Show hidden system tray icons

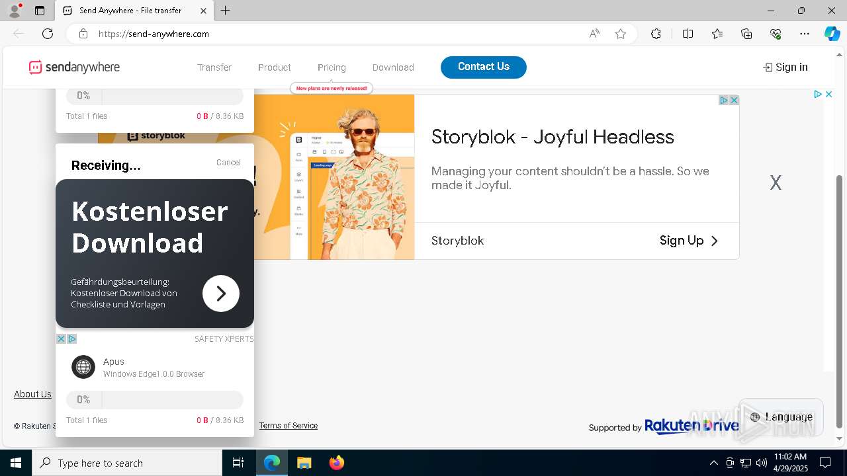[x=713, y=463]
